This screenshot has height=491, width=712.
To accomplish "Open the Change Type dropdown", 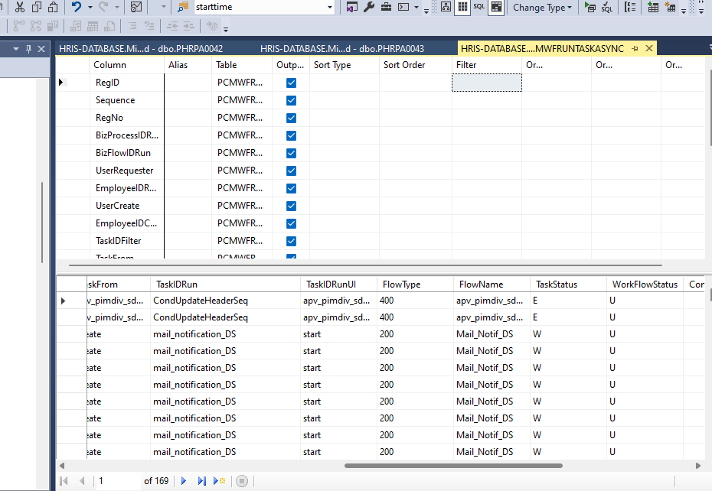I will (x=542, y=7).
